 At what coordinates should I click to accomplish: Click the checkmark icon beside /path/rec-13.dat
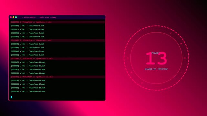[x=21, y=69]
